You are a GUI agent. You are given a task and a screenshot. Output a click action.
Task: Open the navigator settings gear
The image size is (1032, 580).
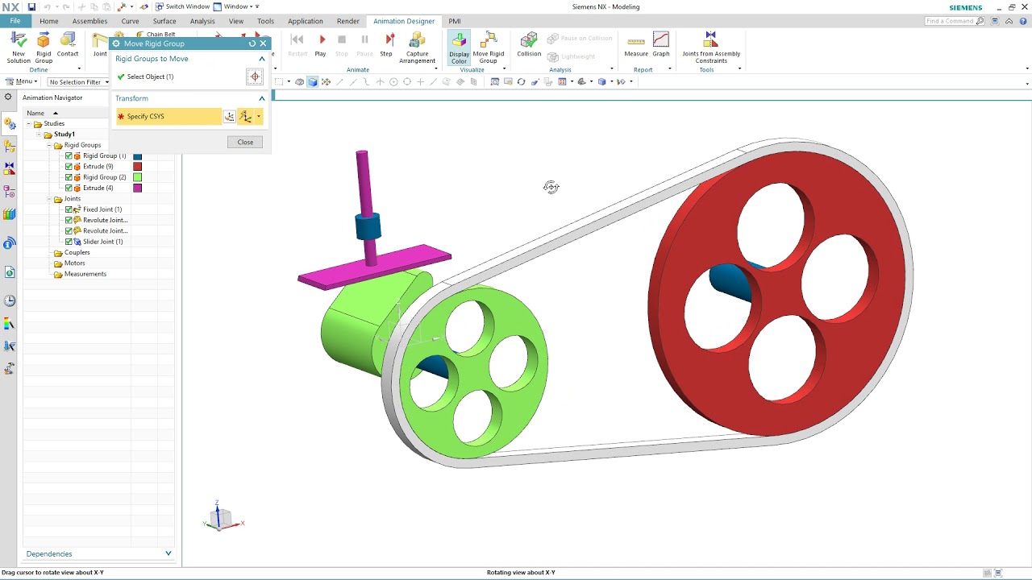(8, 97)
